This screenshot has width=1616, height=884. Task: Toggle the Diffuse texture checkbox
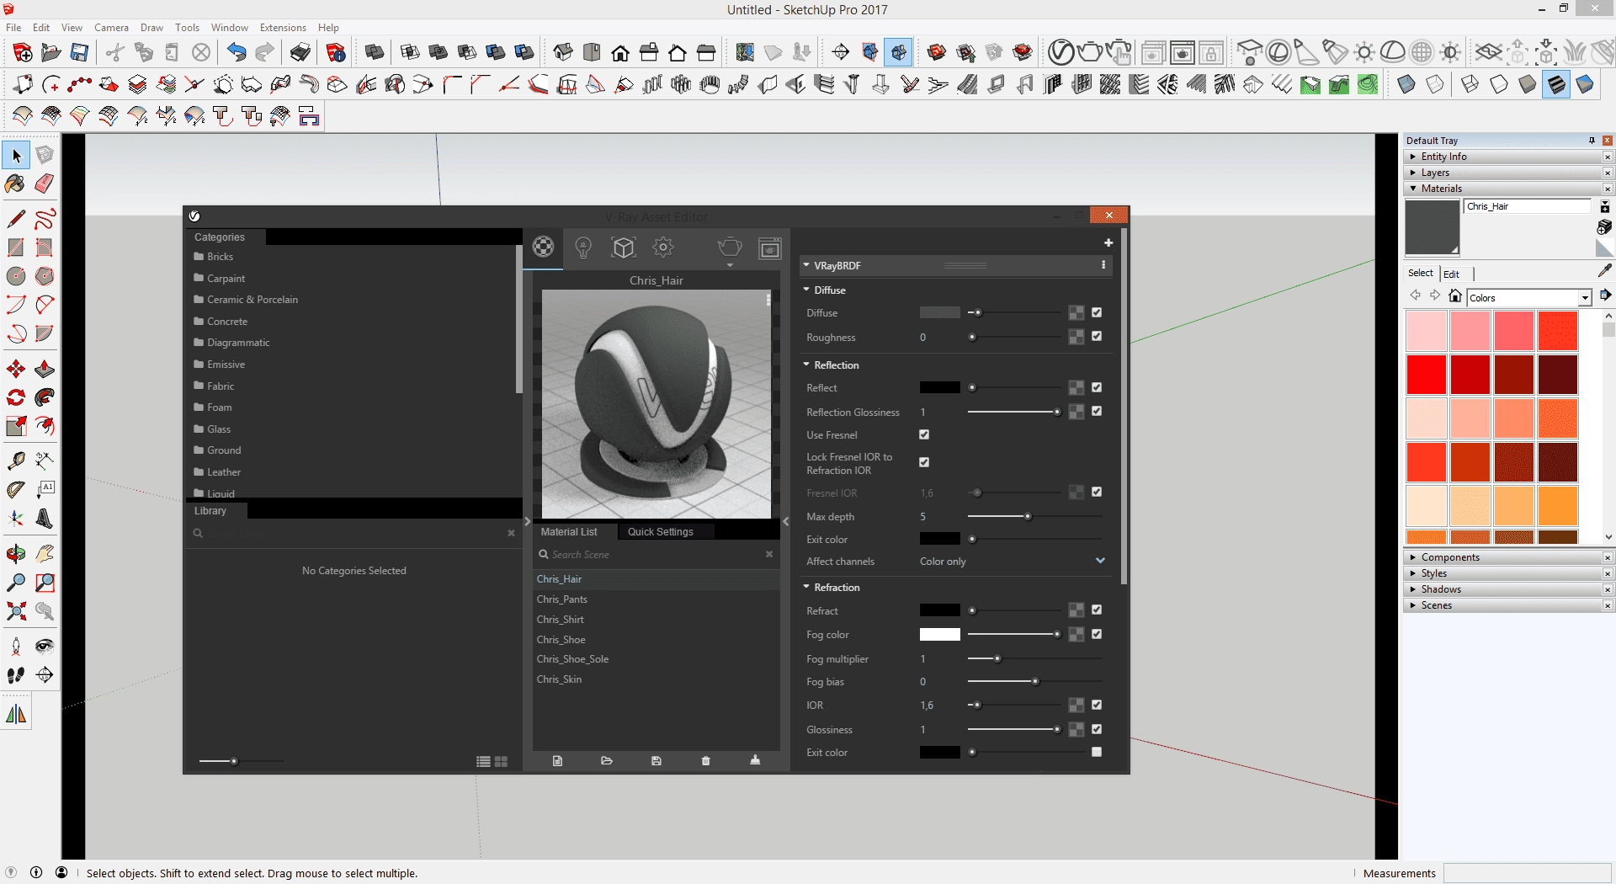(1097, 312)
